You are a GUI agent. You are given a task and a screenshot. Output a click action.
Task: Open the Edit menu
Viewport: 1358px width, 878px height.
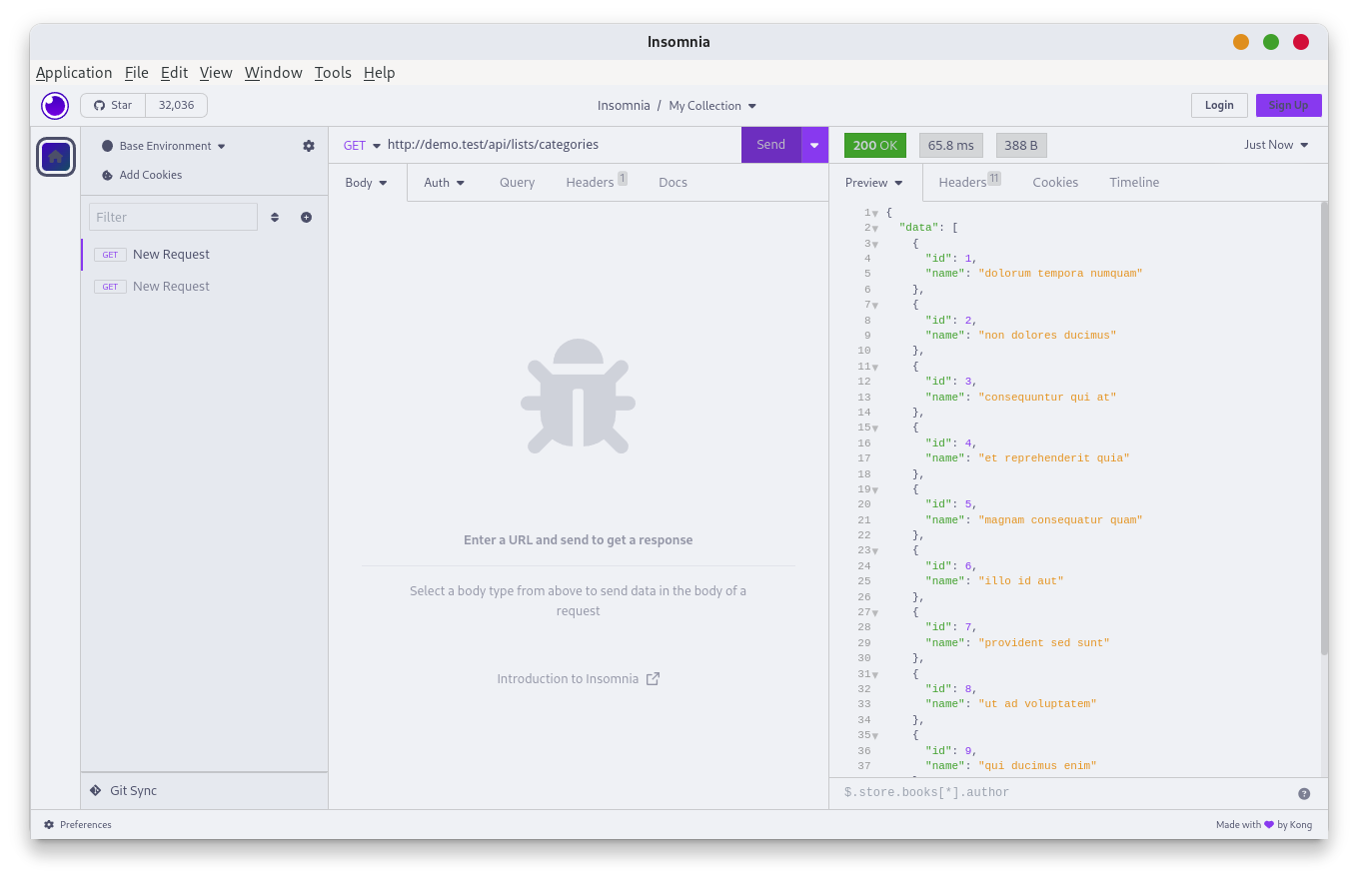(174, 73)
